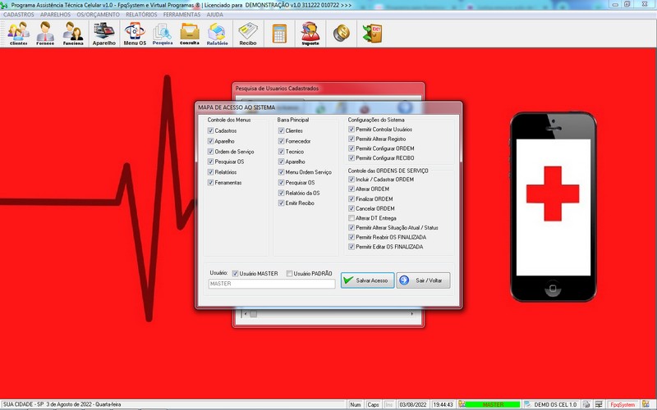
Task: Open the Relatório printer icon
Action: 217,34
